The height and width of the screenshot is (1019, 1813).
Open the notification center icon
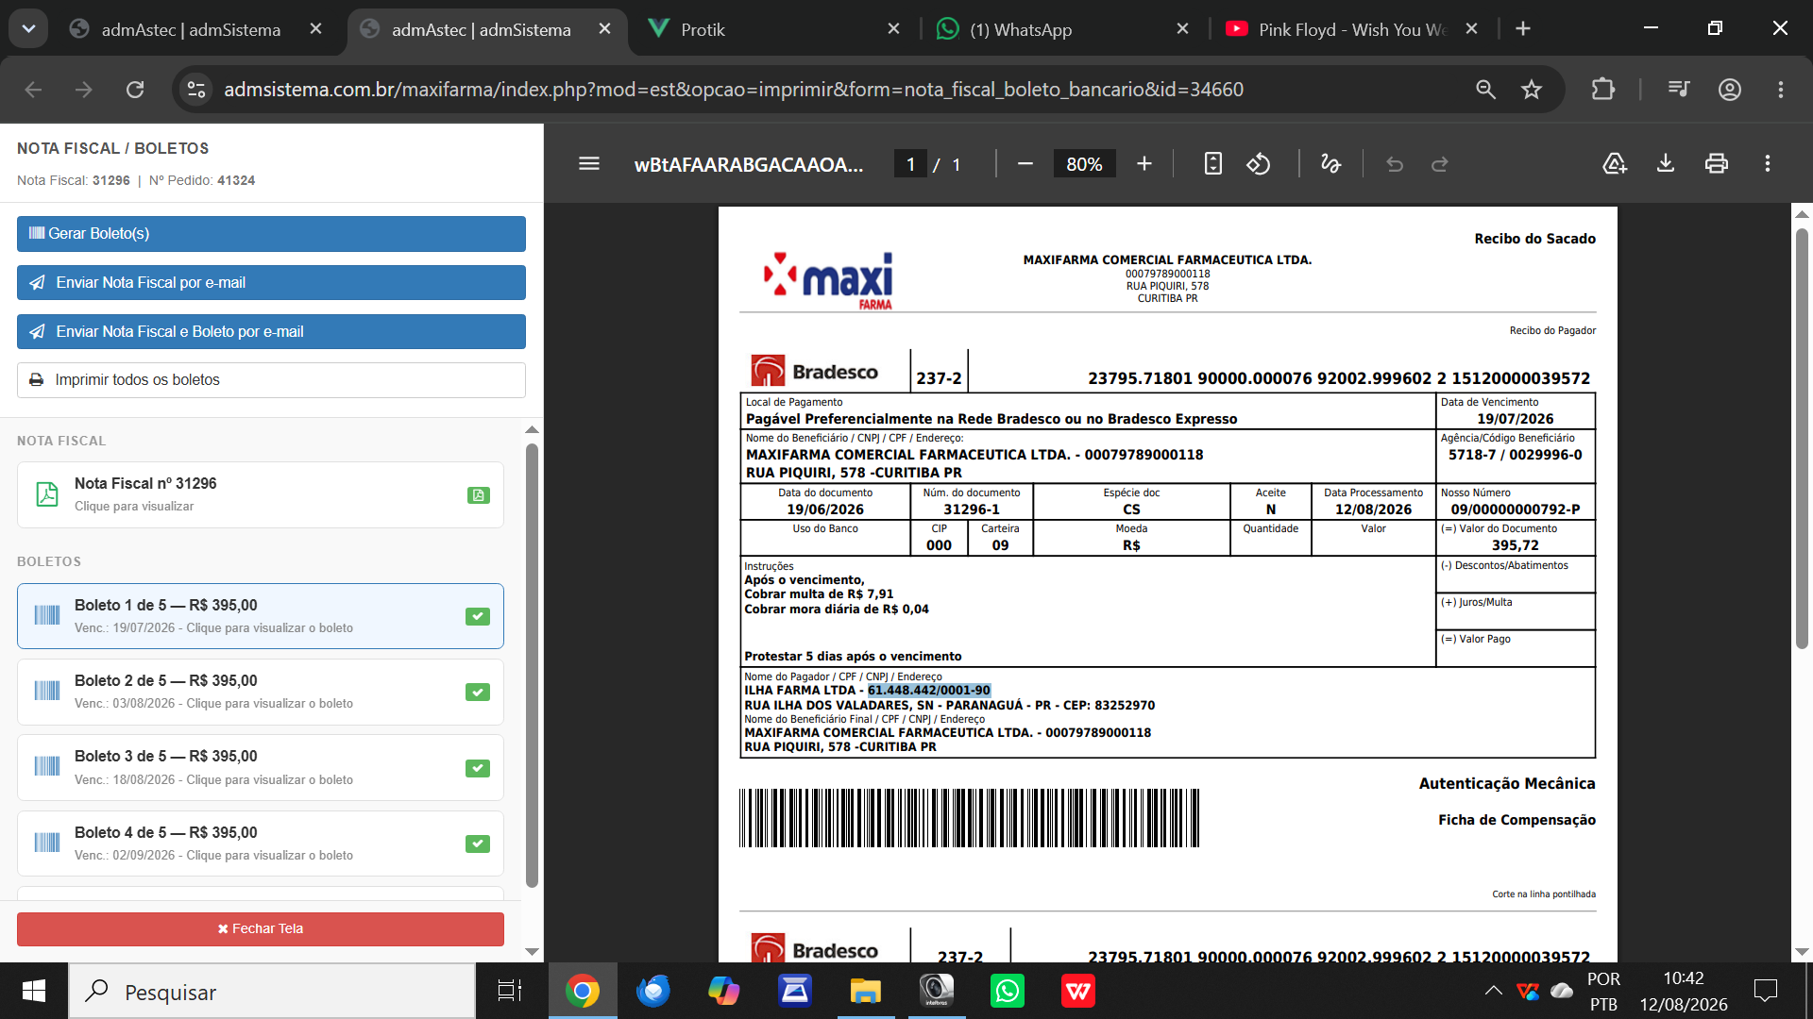[1765, 991]
